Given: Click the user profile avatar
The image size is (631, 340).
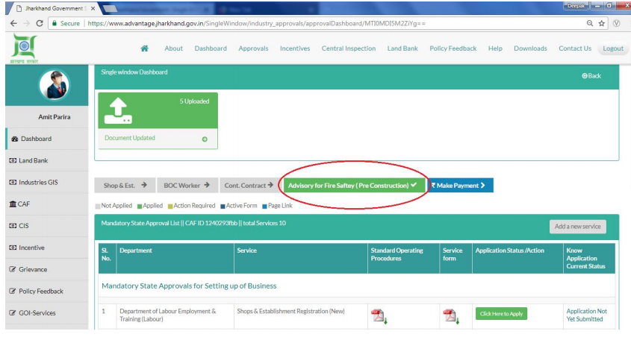Looking at the screenshot, I should pos(55,85).
